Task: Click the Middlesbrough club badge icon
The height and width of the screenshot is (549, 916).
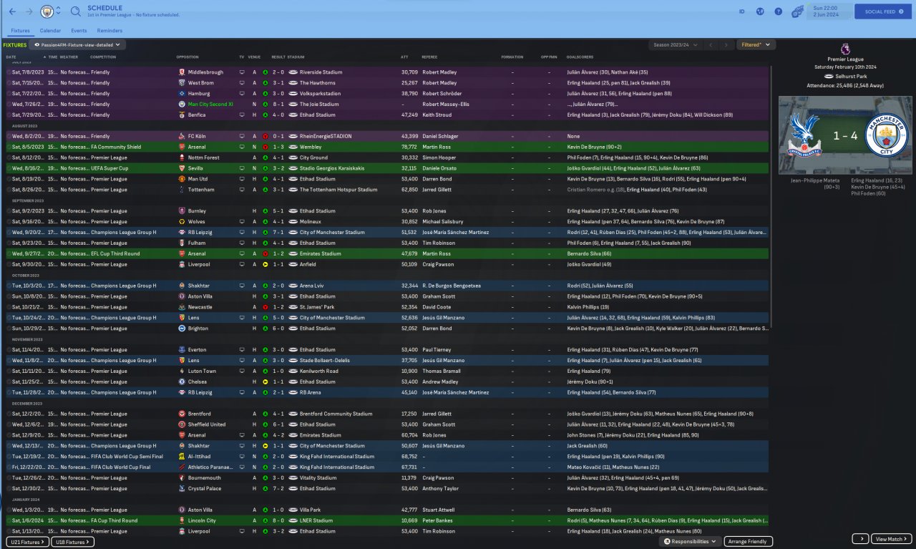Action: (x=182, y=72)
